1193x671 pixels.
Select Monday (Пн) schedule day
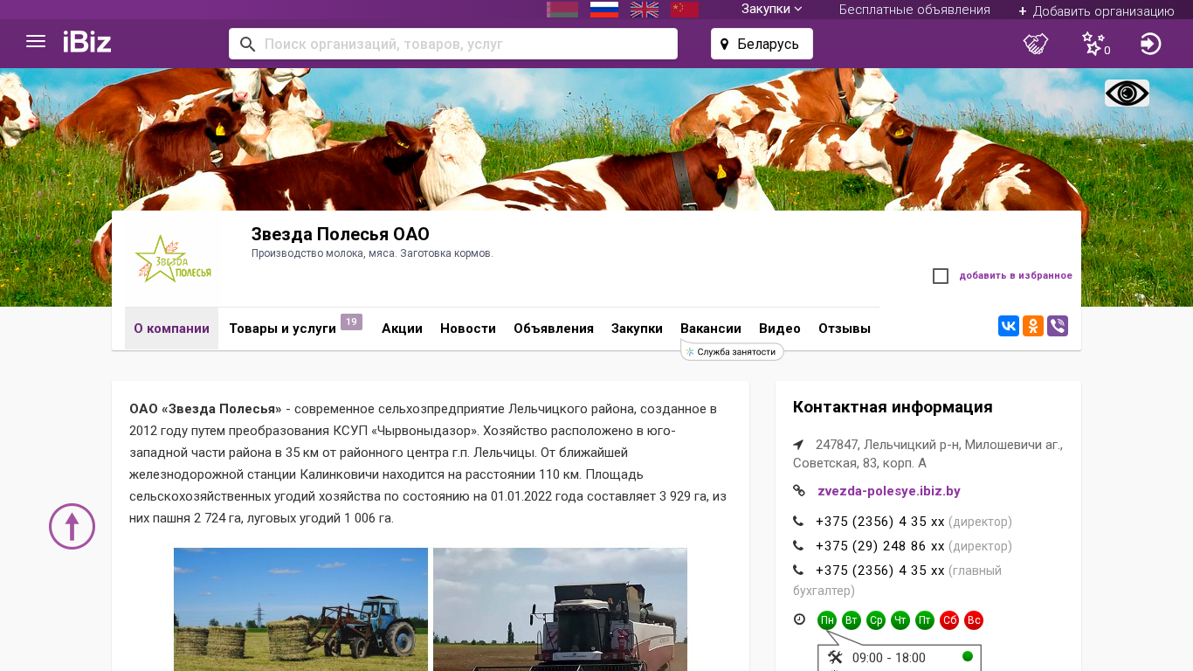(827, 620)
